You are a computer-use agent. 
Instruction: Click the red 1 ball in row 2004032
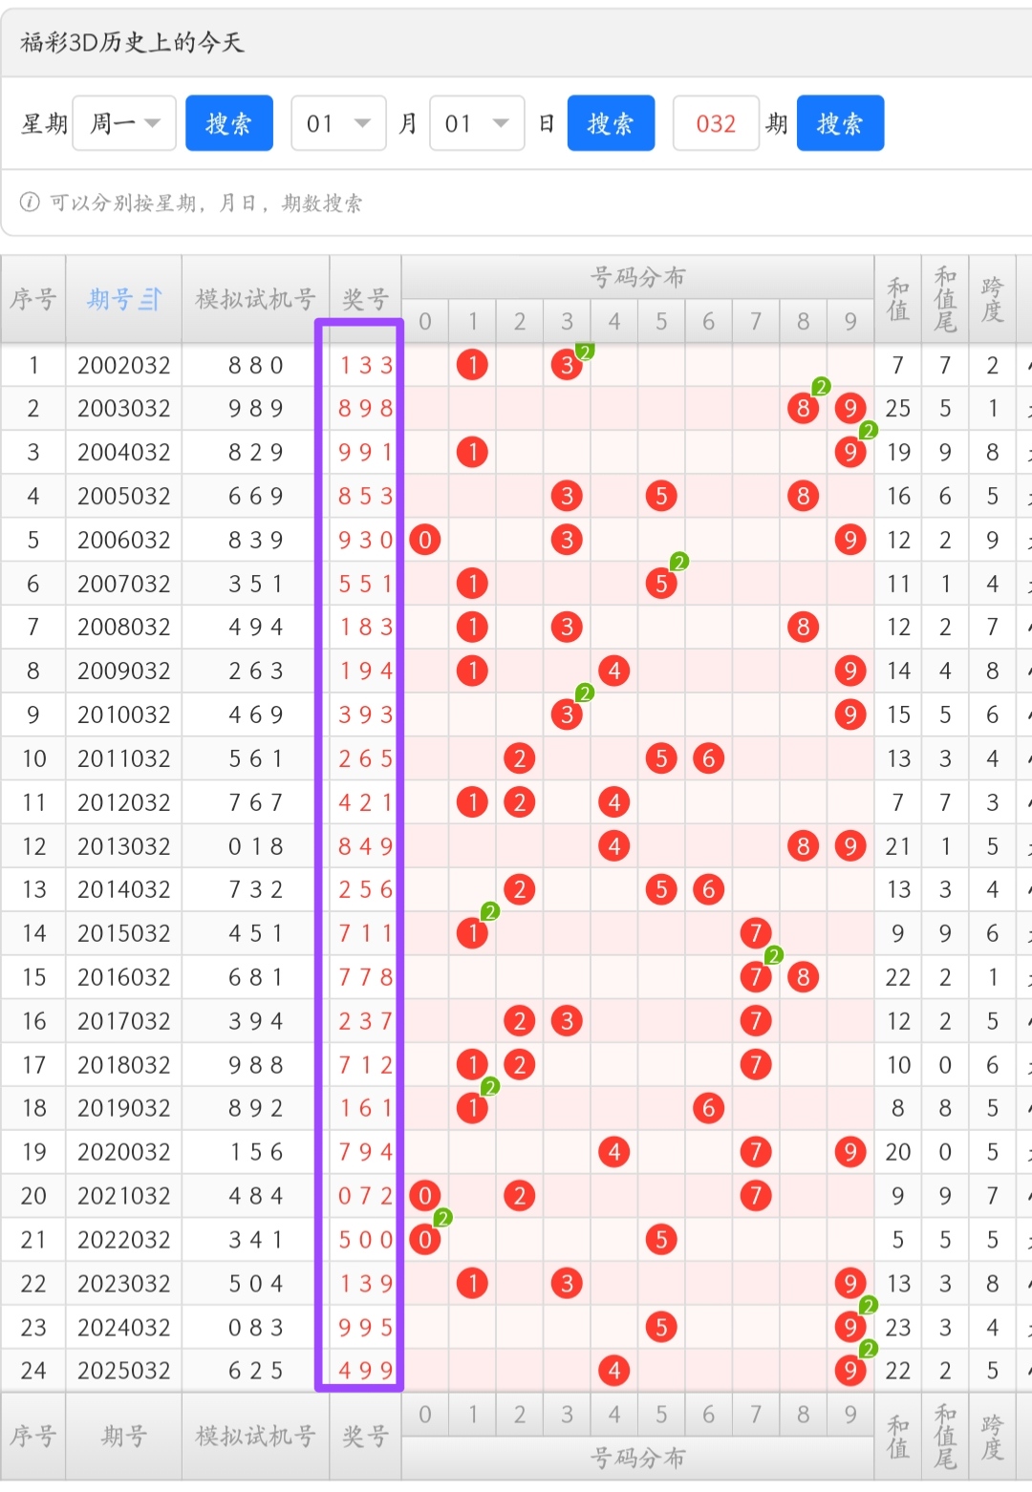point(472,452)
